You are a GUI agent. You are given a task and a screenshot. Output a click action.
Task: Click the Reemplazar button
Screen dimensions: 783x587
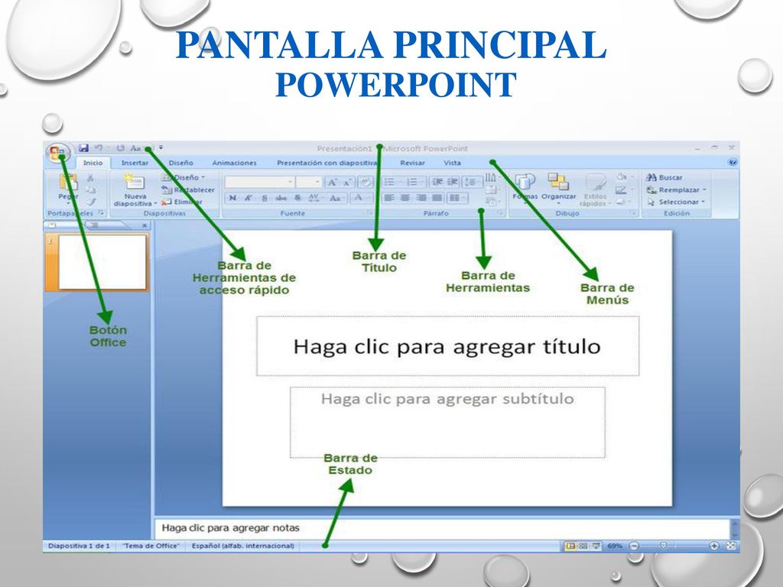pyautogui.click(x=677, y=190)
